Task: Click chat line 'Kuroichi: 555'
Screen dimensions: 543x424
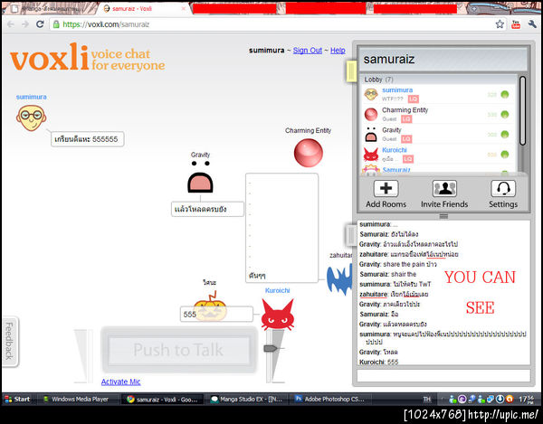Action: tap(379, 362)
